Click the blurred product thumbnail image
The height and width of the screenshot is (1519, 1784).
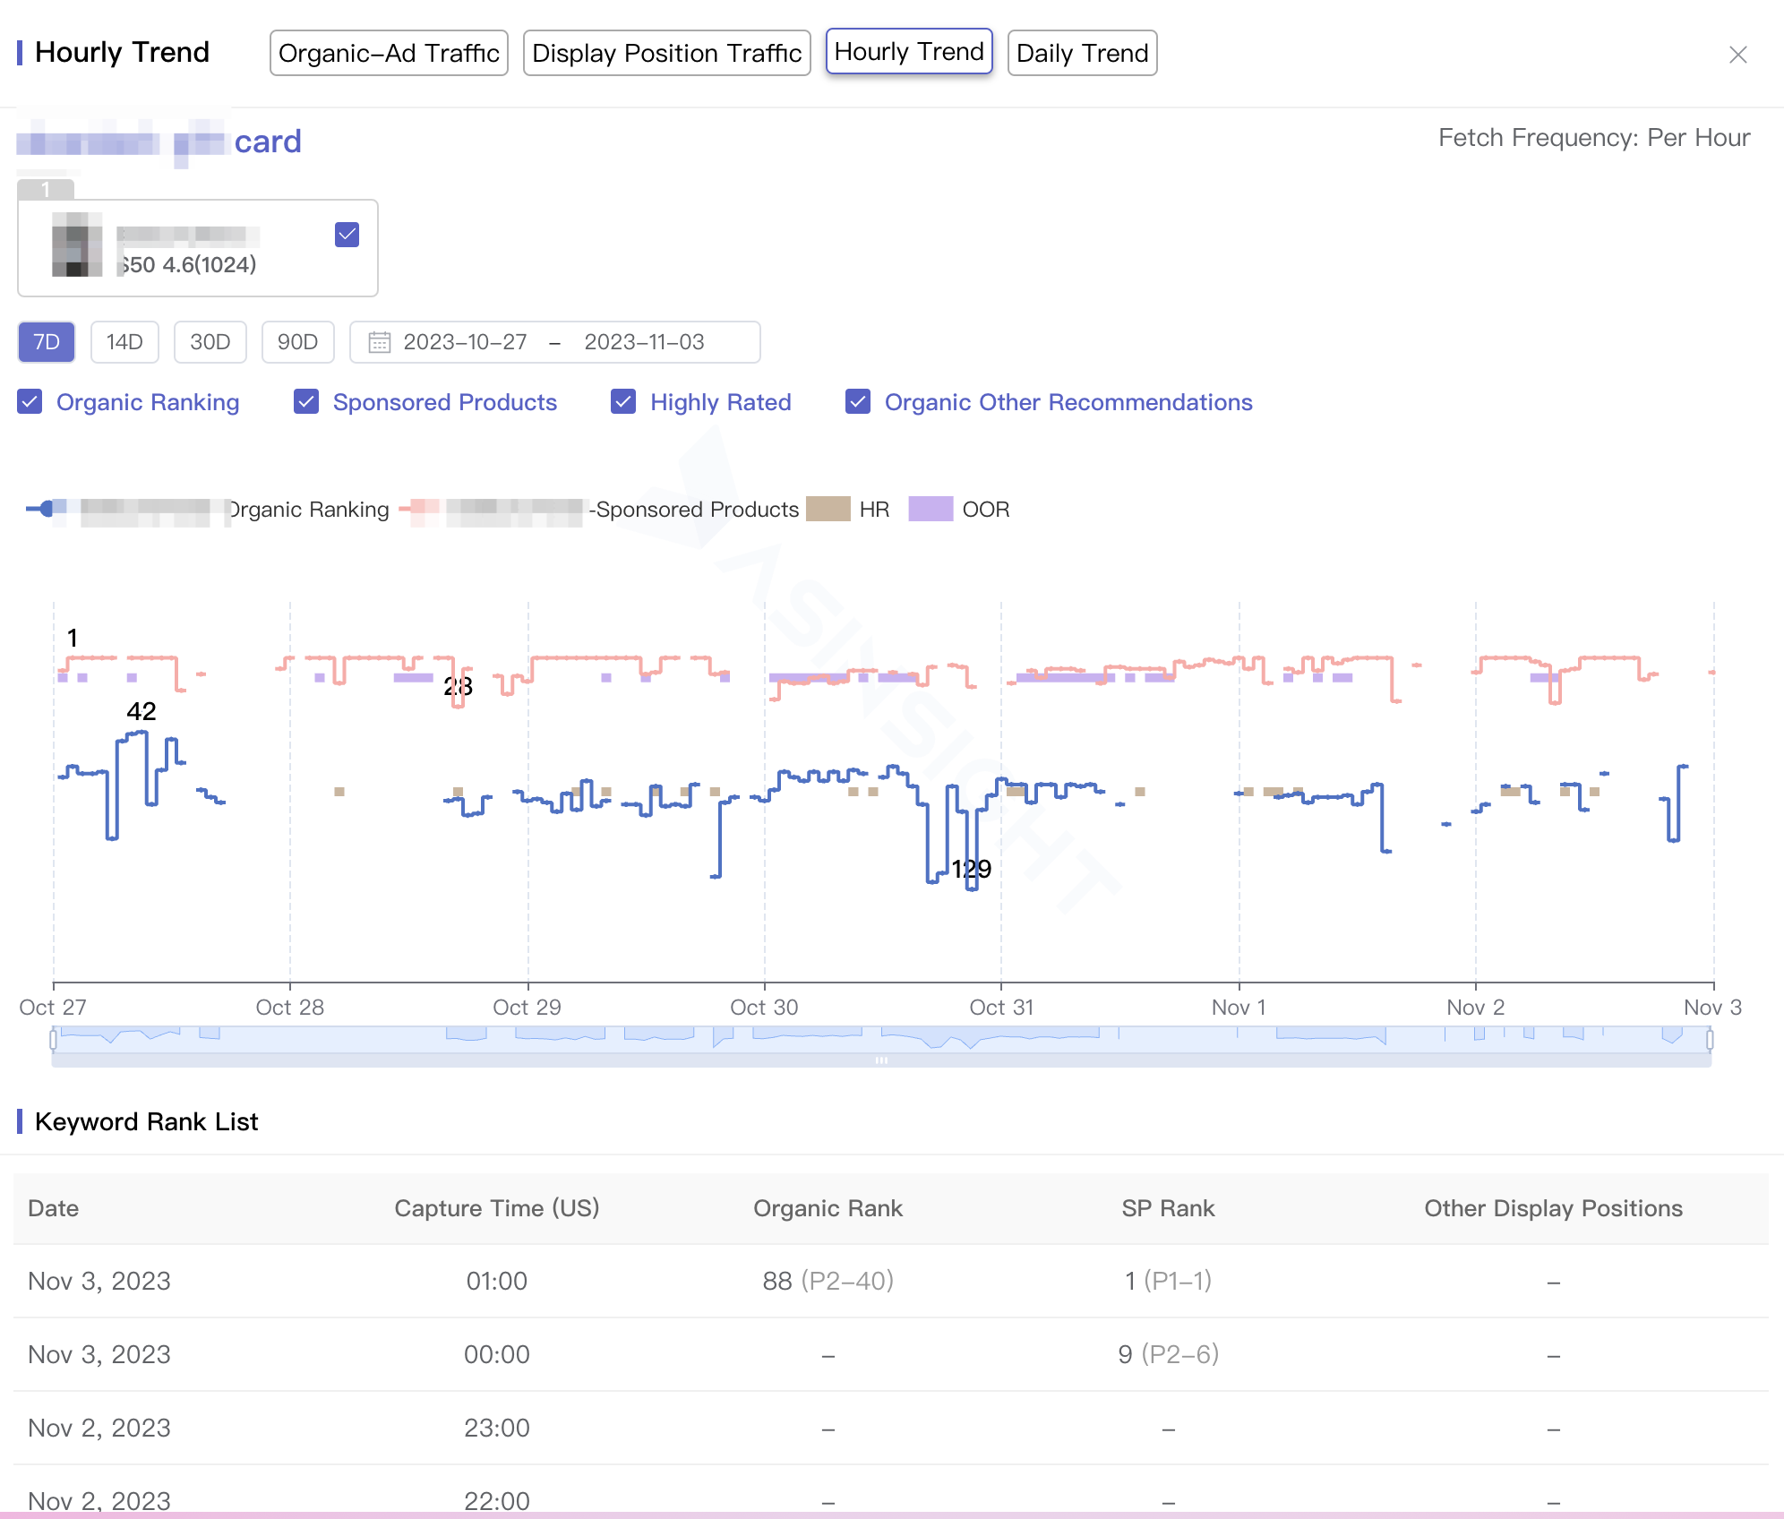[77, 245]
